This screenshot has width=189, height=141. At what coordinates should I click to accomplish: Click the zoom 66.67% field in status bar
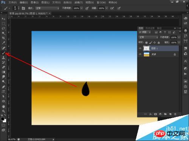(12, 139)
